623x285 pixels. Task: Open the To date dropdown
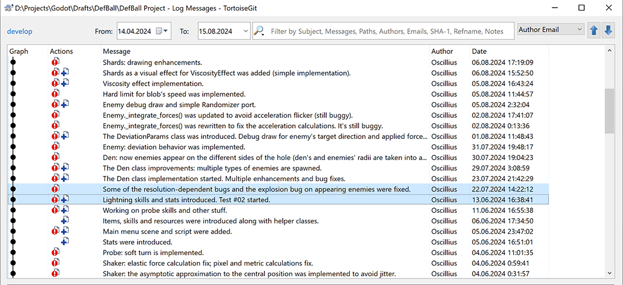(245, 31)
